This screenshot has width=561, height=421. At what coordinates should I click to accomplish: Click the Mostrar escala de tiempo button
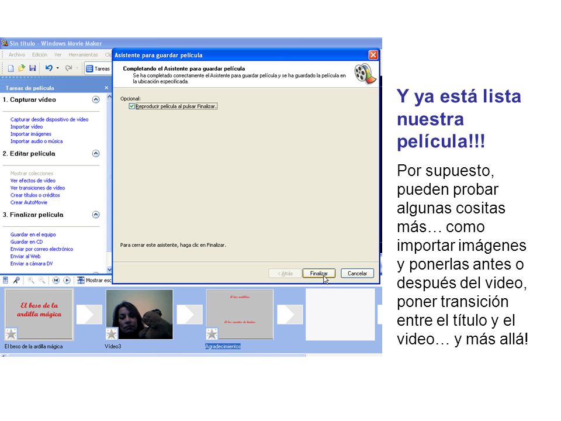coord(94,280)
